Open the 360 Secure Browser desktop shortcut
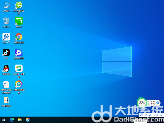 (x=19, y=5)
